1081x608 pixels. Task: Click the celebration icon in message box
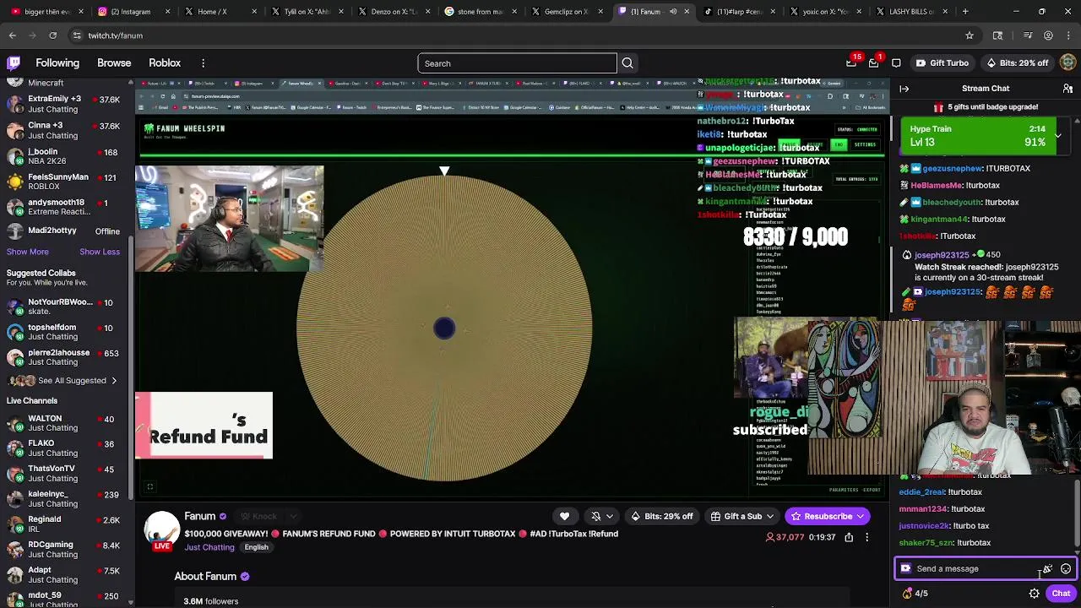[1047, 569]
